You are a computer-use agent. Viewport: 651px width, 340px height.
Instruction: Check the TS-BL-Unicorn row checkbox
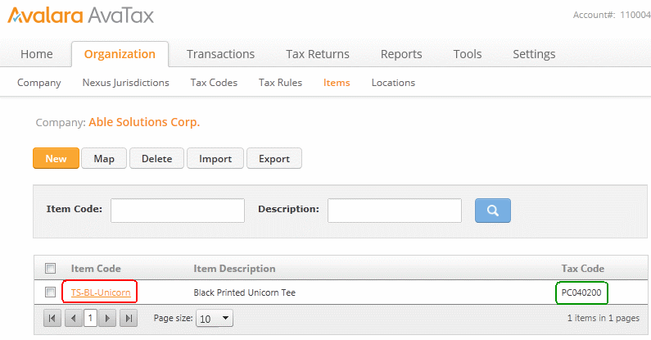pyautogui.click(x=51, y=292)
